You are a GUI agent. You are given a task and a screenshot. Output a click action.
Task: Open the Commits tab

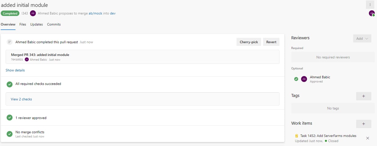click(x=54, y=24)
